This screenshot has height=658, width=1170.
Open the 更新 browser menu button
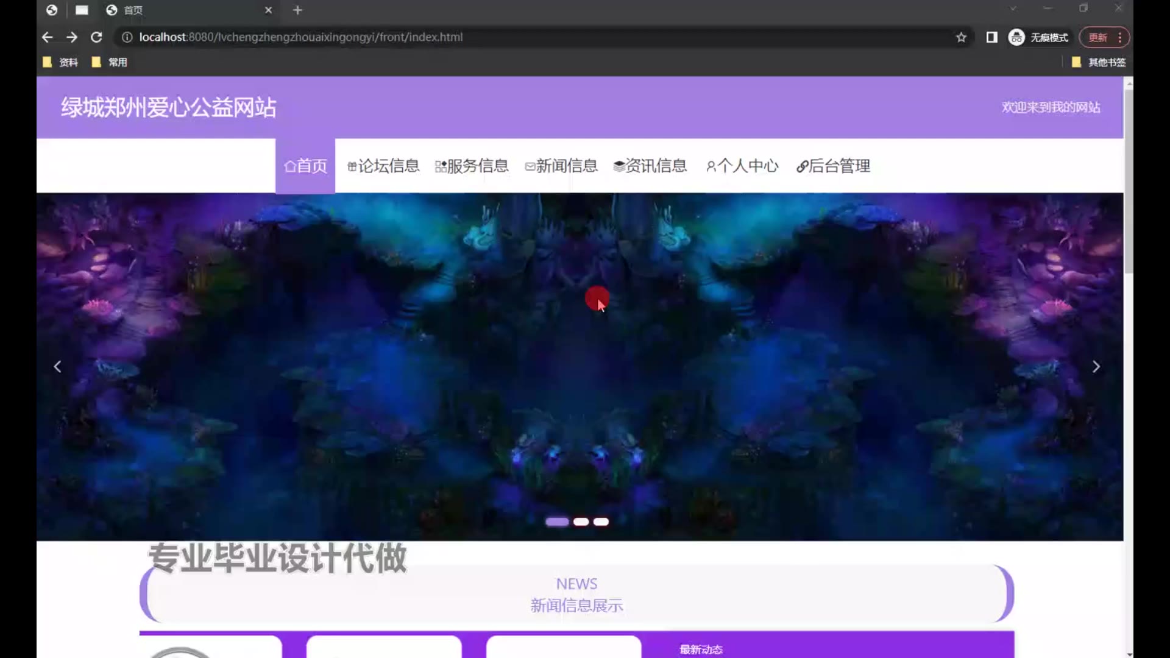click(1104, 37)
